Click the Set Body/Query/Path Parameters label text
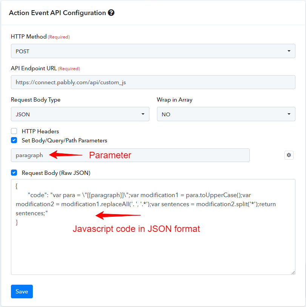The width and height of the screenshot is (306, 307). coord(65,140)
